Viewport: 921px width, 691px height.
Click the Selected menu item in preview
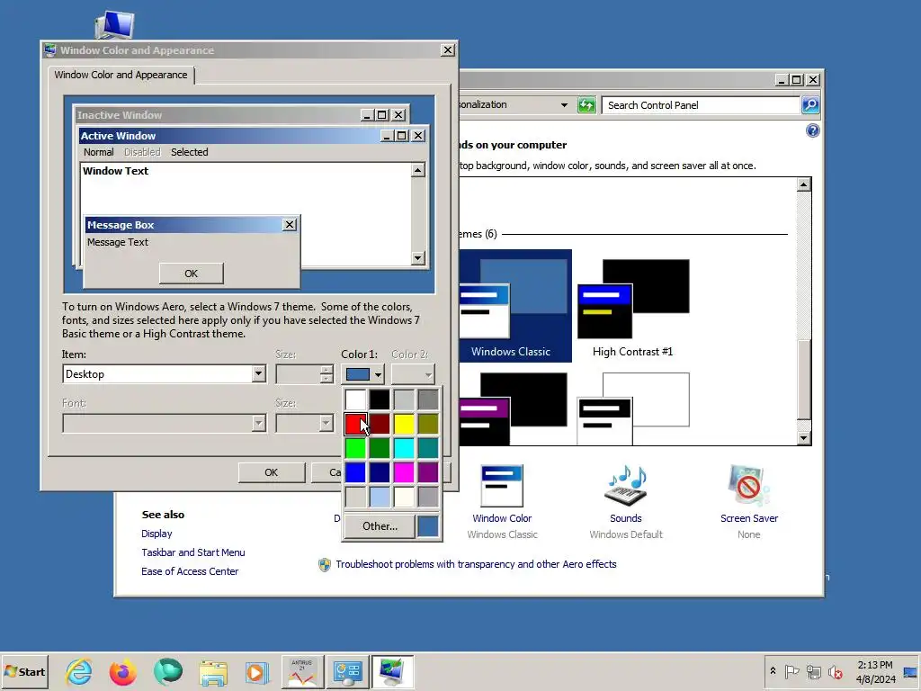pos(189,152)
